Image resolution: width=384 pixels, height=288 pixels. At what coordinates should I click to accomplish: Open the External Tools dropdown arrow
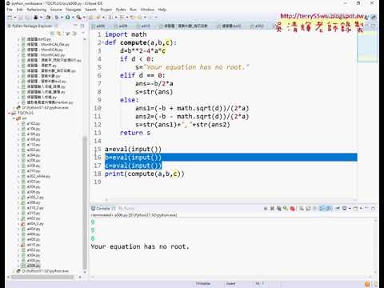(84, 18)
